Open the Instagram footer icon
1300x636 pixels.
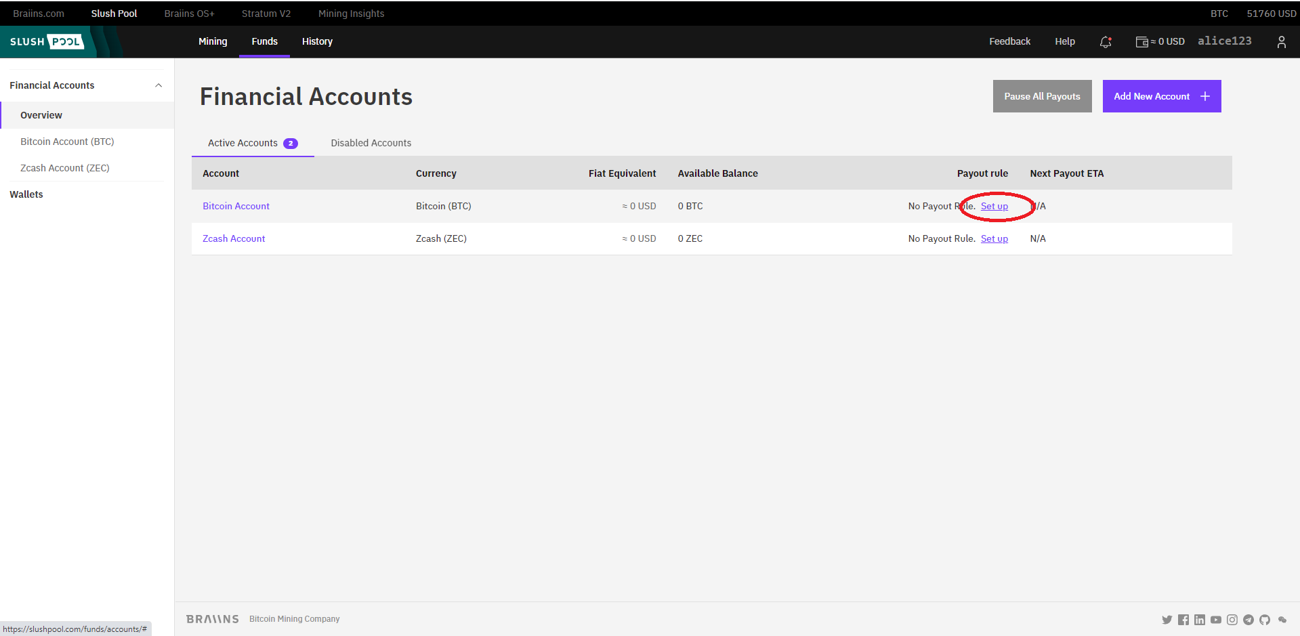click(1232, 620)
